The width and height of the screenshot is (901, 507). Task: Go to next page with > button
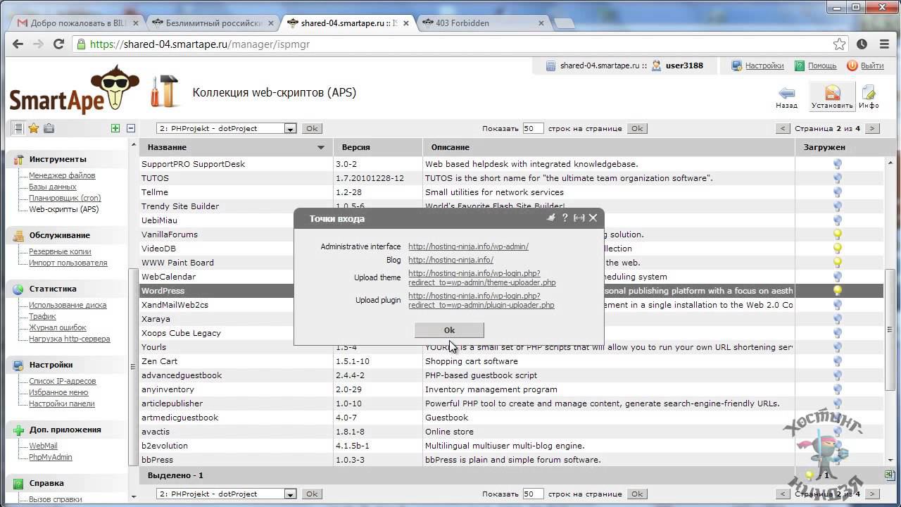[x=872, y=128]
